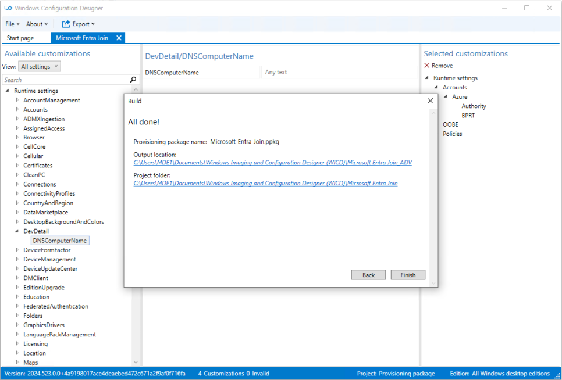
Task: Expand the CellCore node
Action: [17, 146]
